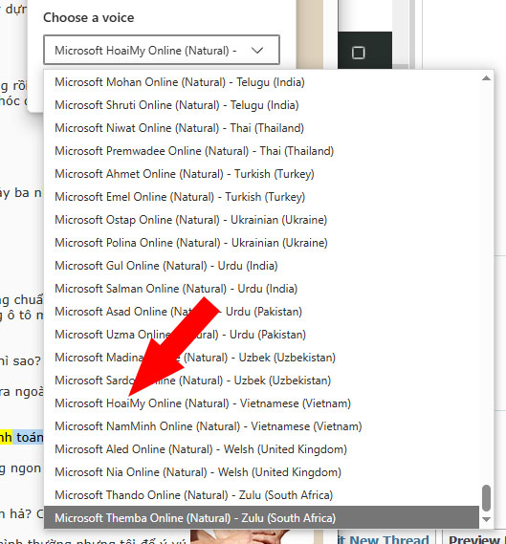Viewport: 506px width, 544px height.
Task: Click the voice list scrollbar thumb
Action: click(486, 498)
